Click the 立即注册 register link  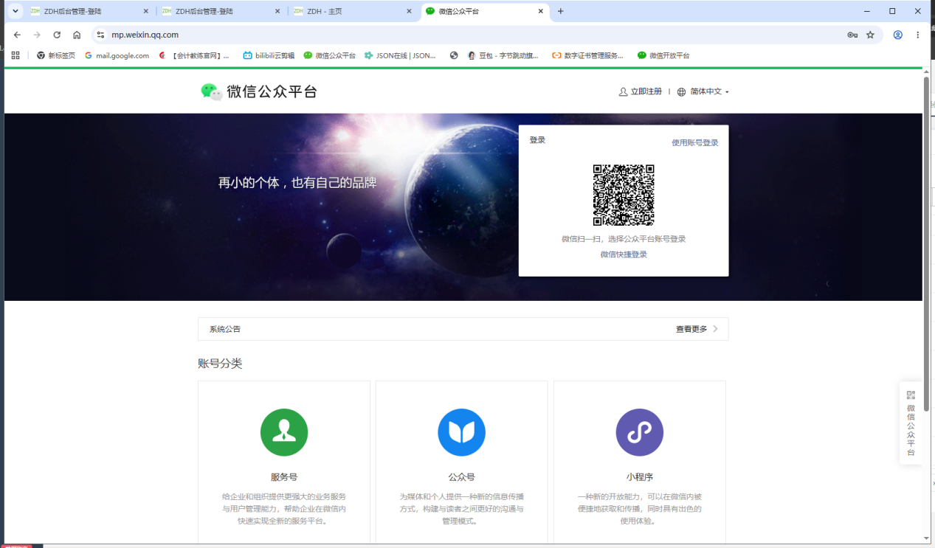(x=640, y=91)
